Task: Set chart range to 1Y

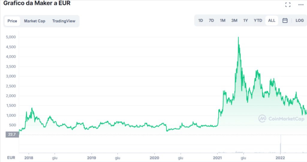Action: click(246, 21)
